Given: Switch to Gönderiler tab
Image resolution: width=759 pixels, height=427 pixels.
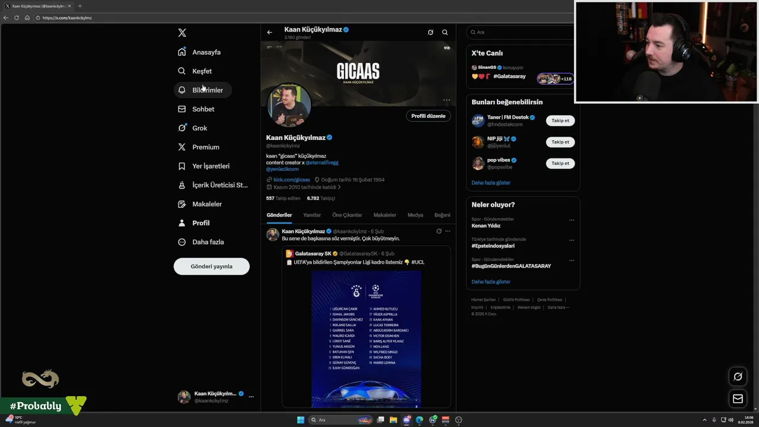Looking at the screenshot, I should pyautogui.click(x=279, y=215).
